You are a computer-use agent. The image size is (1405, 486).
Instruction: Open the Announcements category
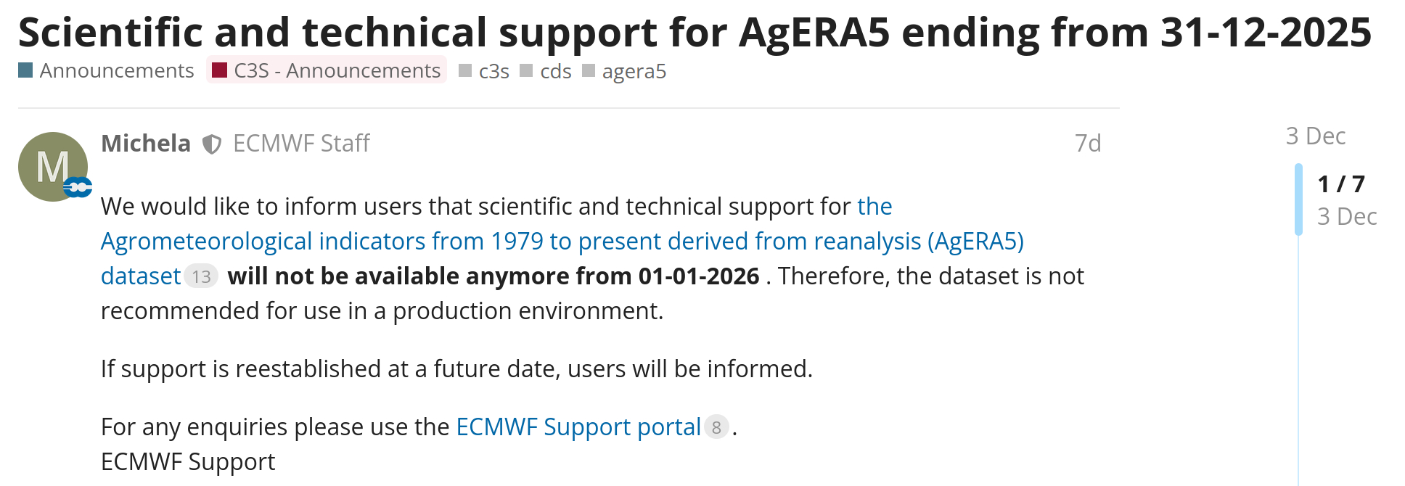(116, 70)
